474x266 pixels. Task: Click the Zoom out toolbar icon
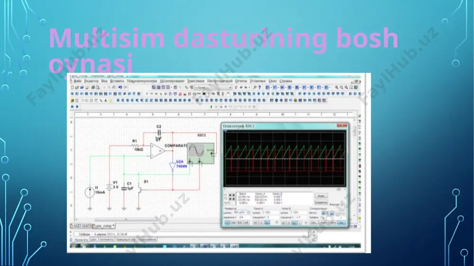click(341, 87)
